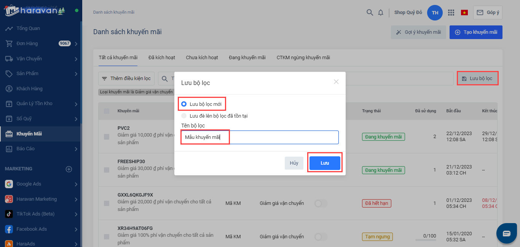Switch to the Chưa kích hoạt tab
Screen dimensions: 520x247
202,58
